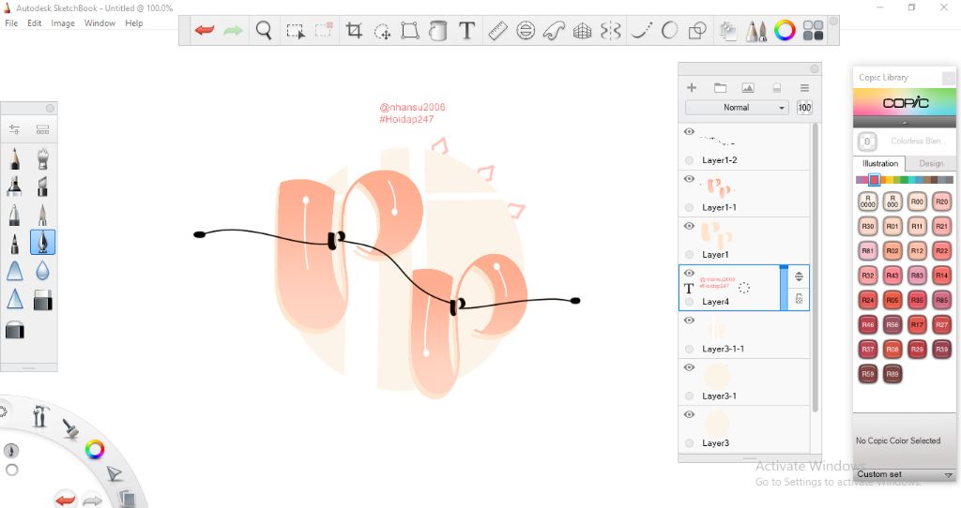
Task: Switch to the Design tab
Action: [931, 163]
